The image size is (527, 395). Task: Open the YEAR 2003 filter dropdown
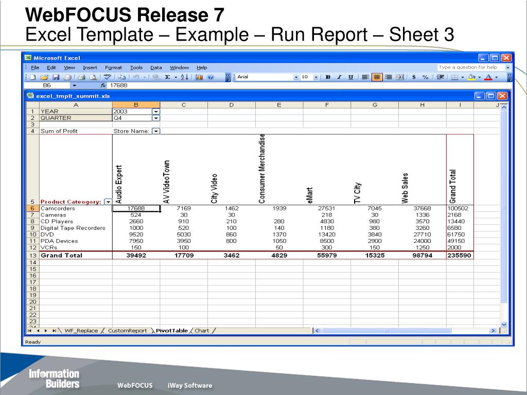tap(155, 112)
